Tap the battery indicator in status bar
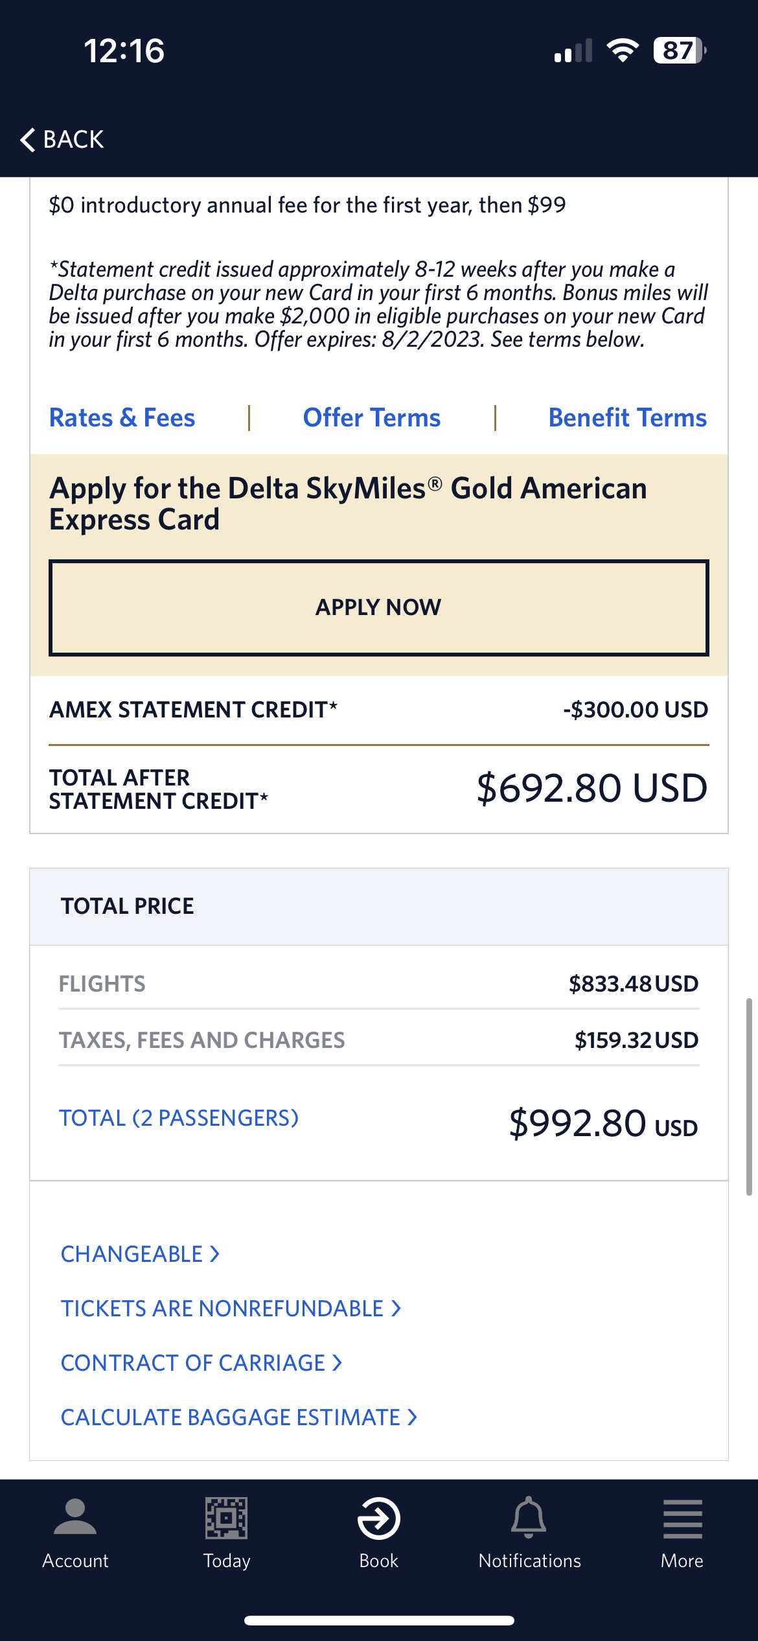Image resolution: width=758 pixels, height=1641 pixels. 680,51
